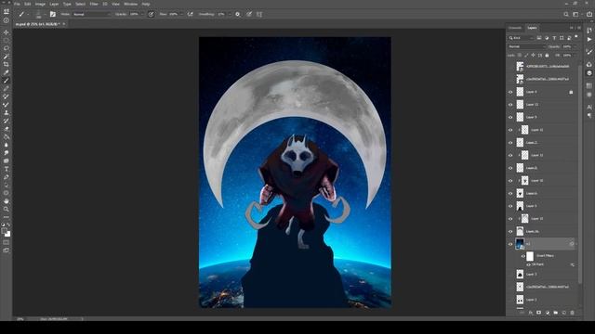The height and width of the screenshot is (334, 595).
Task: Toggle visibility of the selected background layer
Action: [x=510, y=244]
